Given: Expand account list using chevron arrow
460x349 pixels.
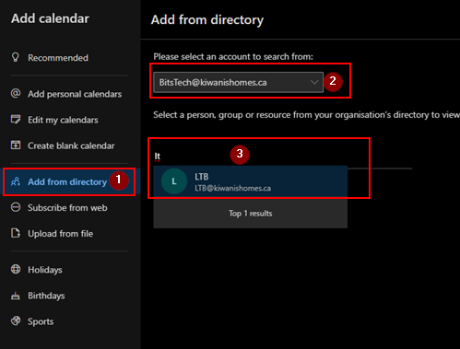Looking at the screenshot, I should [x=314, y=82].
